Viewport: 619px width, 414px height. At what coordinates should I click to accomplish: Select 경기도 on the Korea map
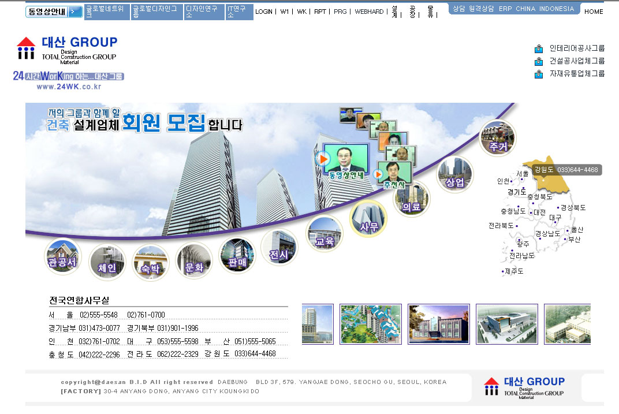(517, 192)
